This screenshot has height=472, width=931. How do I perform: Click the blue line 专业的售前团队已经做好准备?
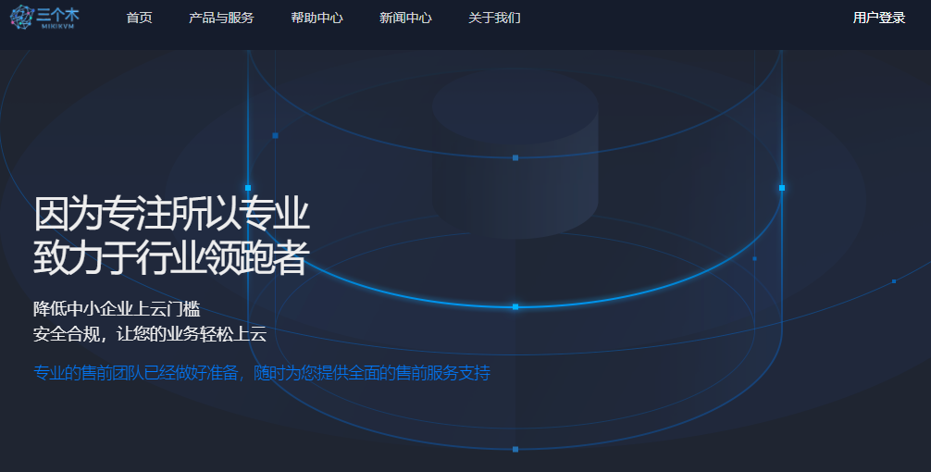[x=262, y=373]
